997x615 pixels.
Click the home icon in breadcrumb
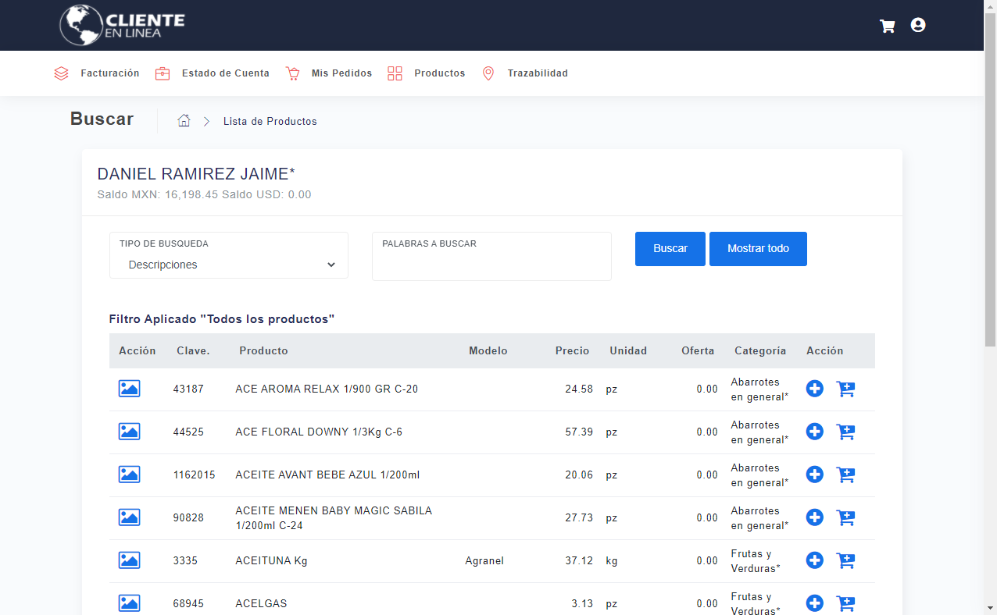pyautogui.click(x=184, y=121)
